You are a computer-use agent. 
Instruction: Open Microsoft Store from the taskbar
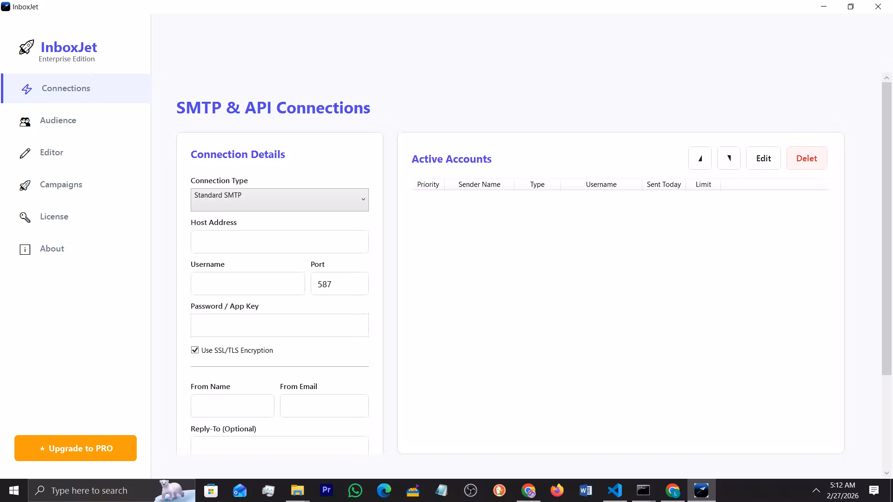tap(211, 490)
